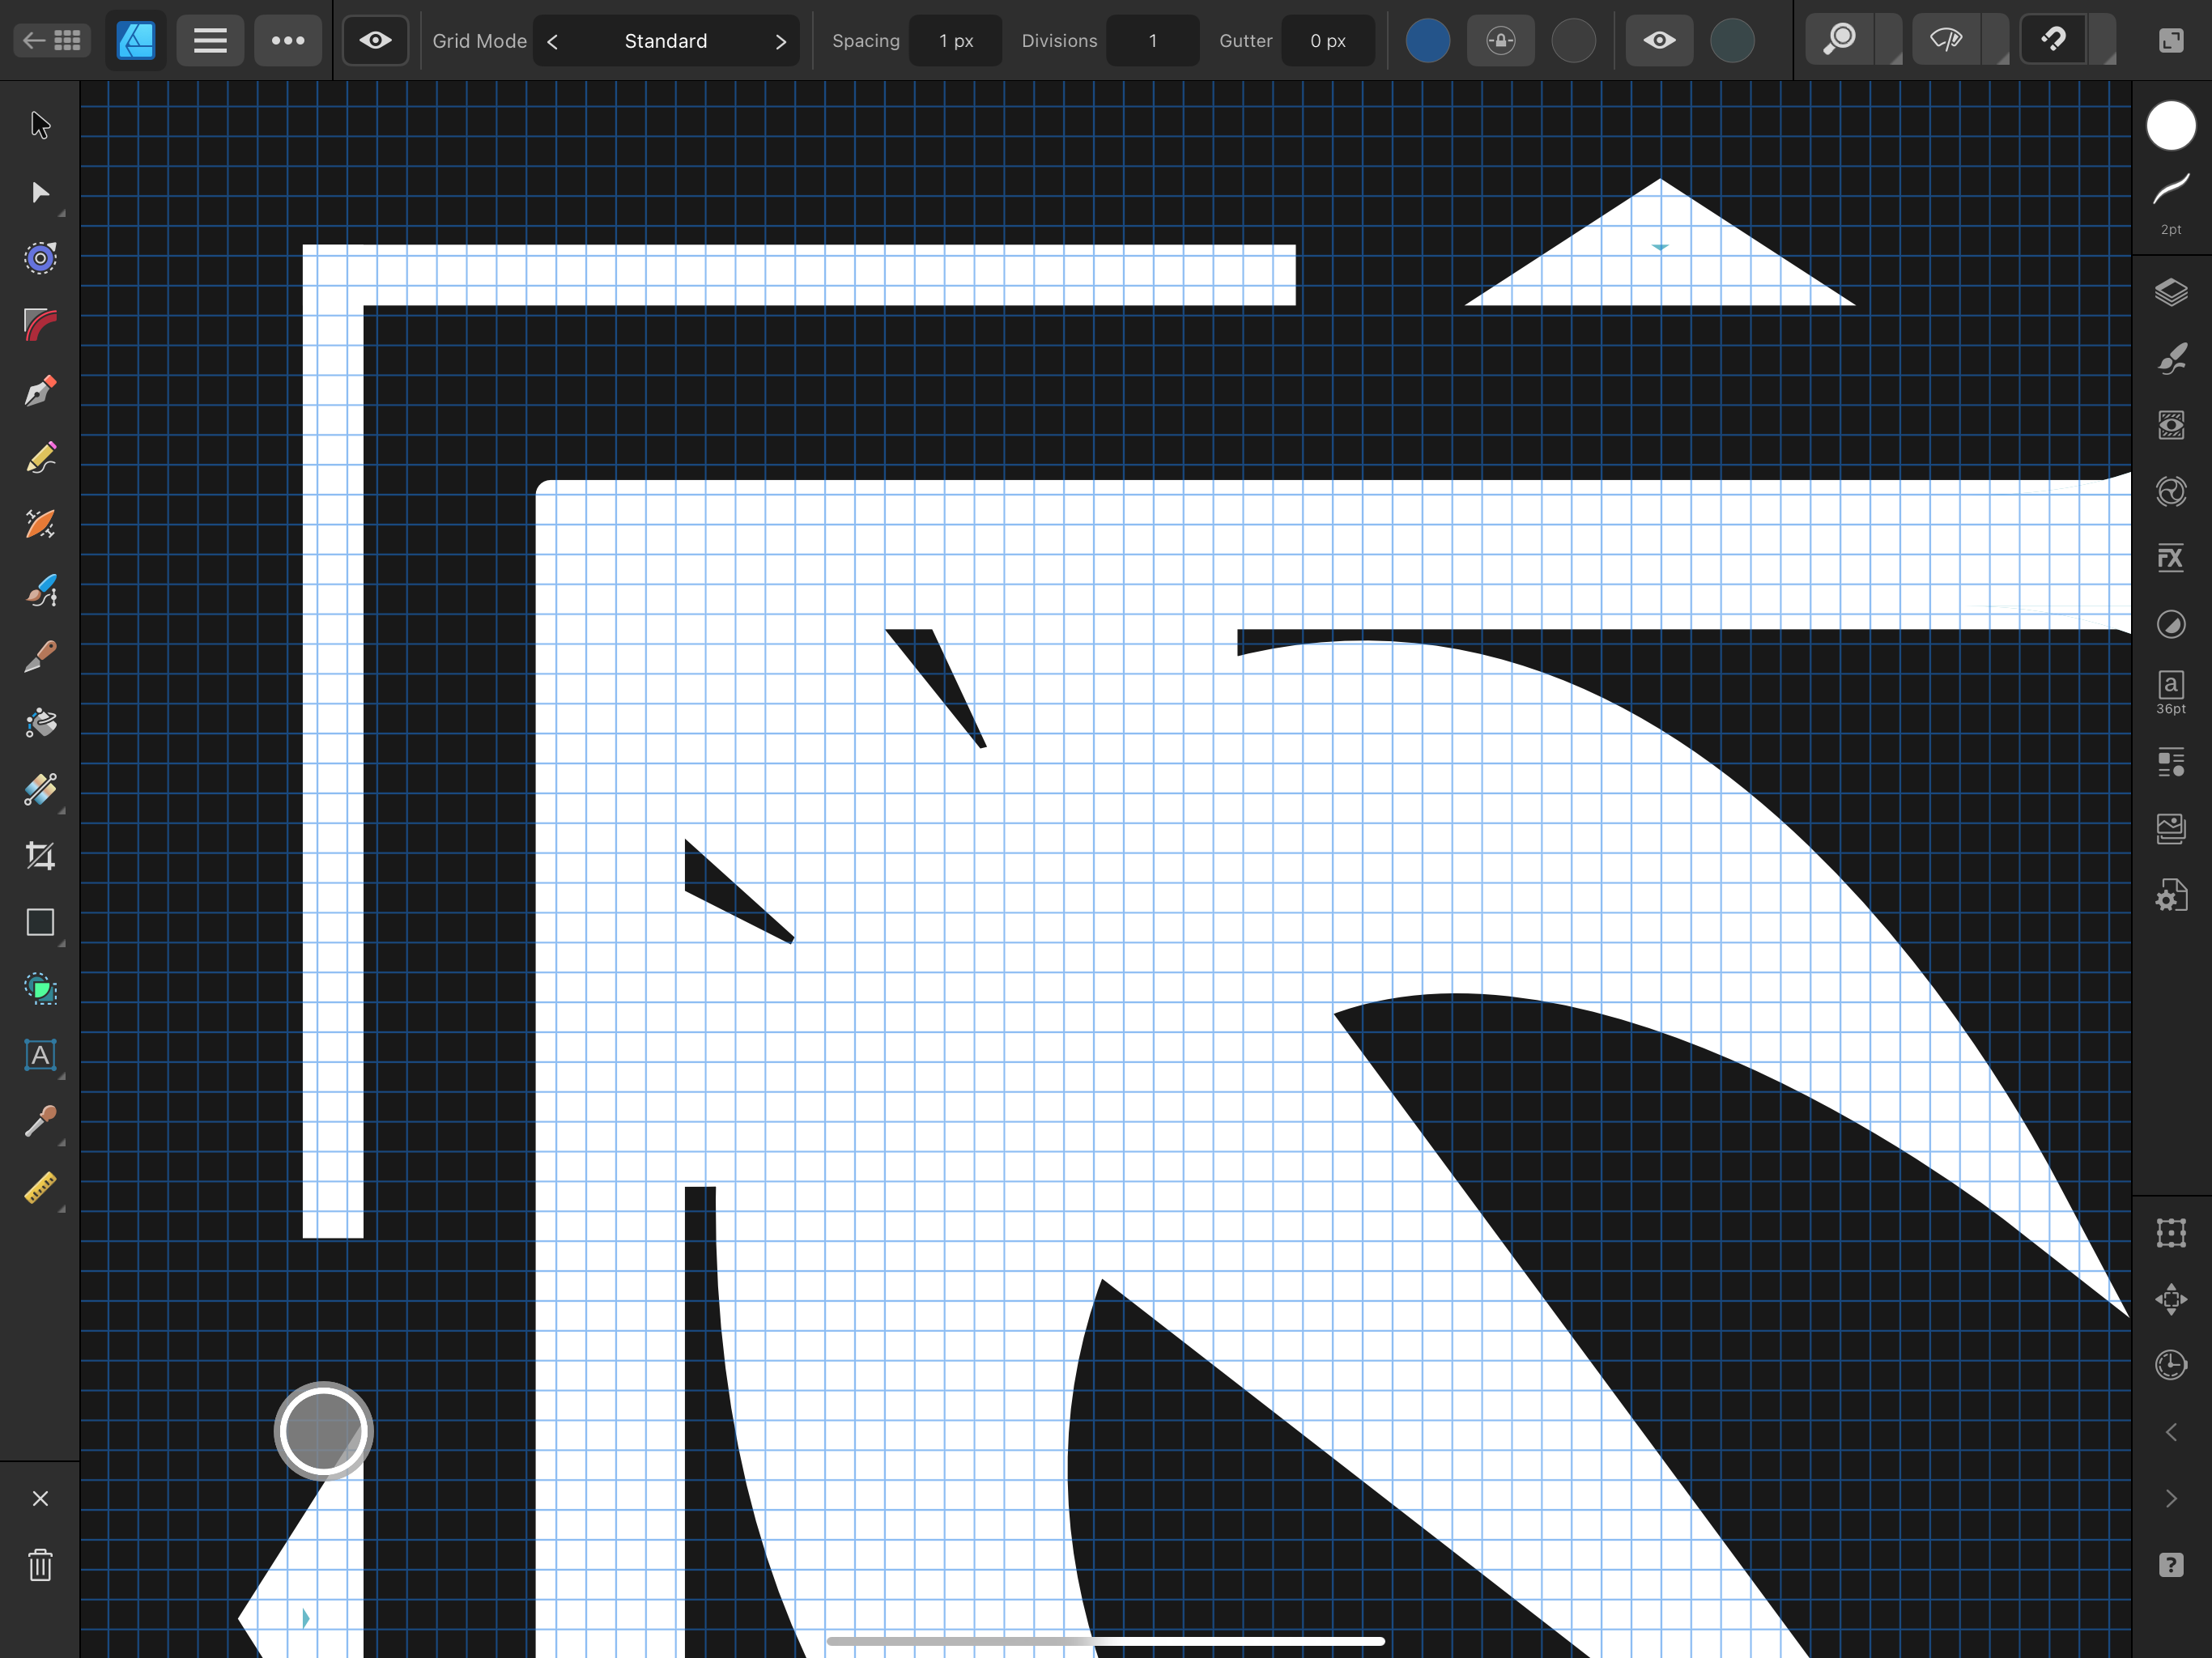Select the Artistic Text tool
Image resolution: width=2212 pixels, height=1658 pixels.
40,1055
